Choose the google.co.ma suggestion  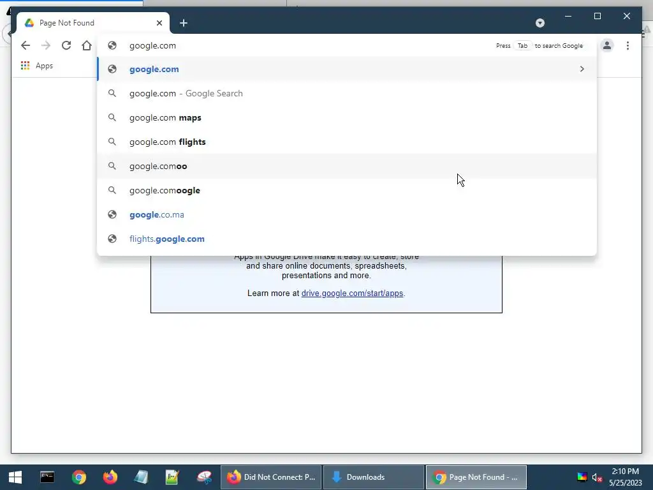[x=346, y=214]
